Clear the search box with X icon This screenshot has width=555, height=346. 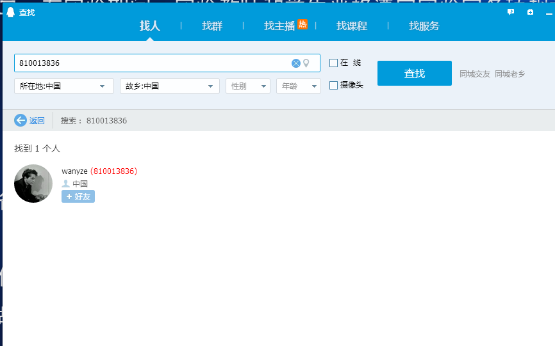[x=296, y=63]
